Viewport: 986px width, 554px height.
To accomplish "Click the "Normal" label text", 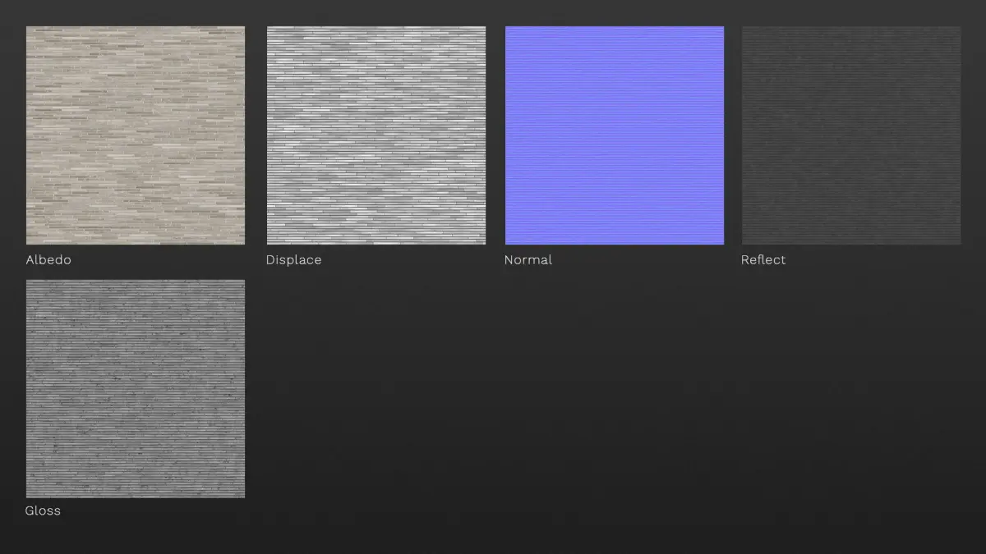I will pyautogui.click(x=528, y=259).
